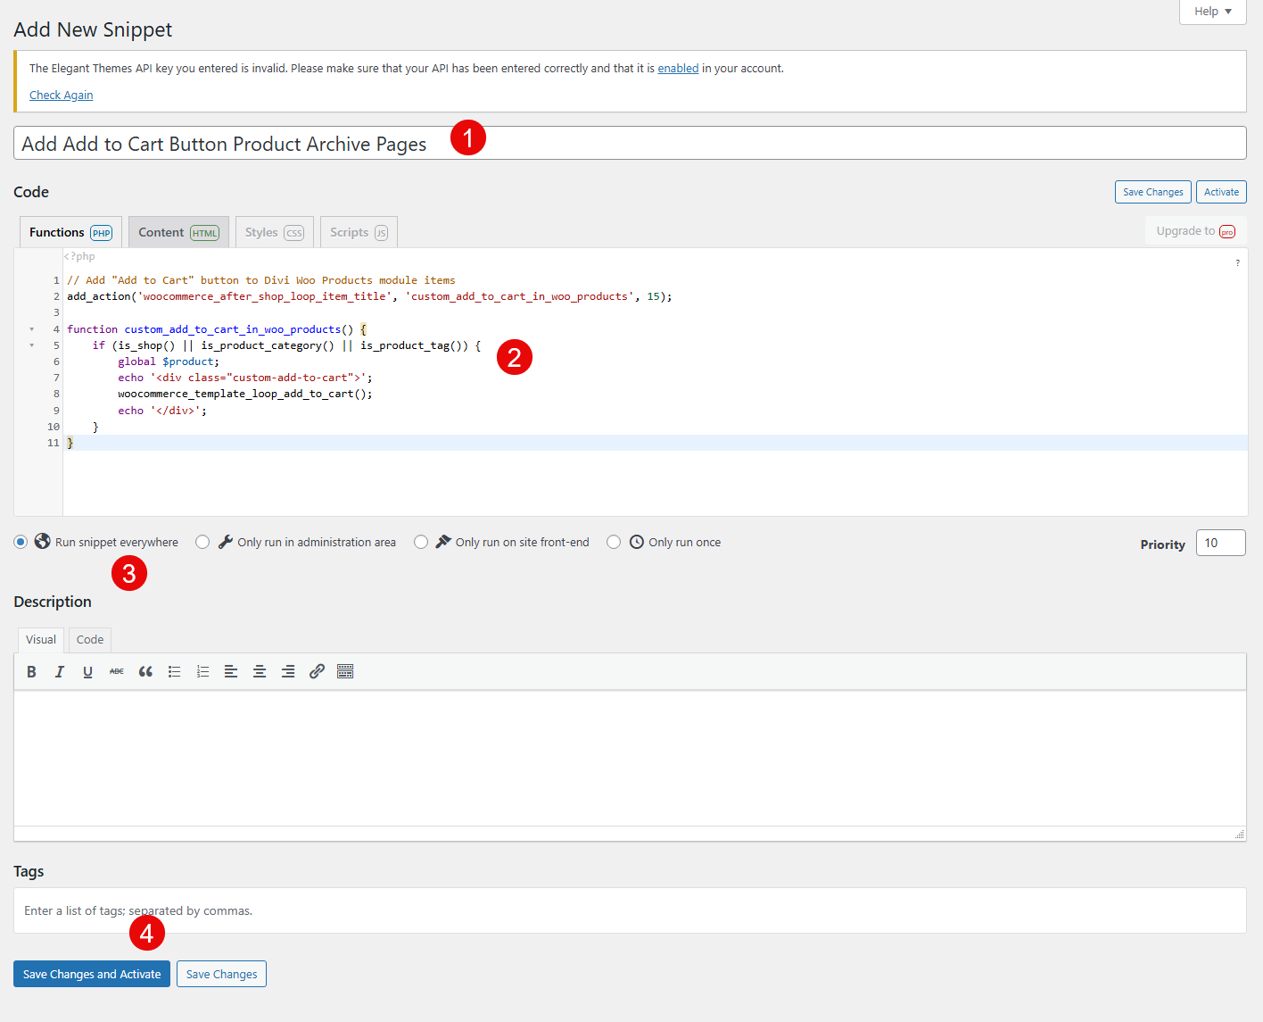1263x1022 pixels.
Task: Switch description editor to Code tab
Action: [90, 640]
